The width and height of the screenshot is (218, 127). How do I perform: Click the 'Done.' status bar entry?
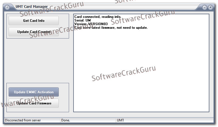(66, 120)
